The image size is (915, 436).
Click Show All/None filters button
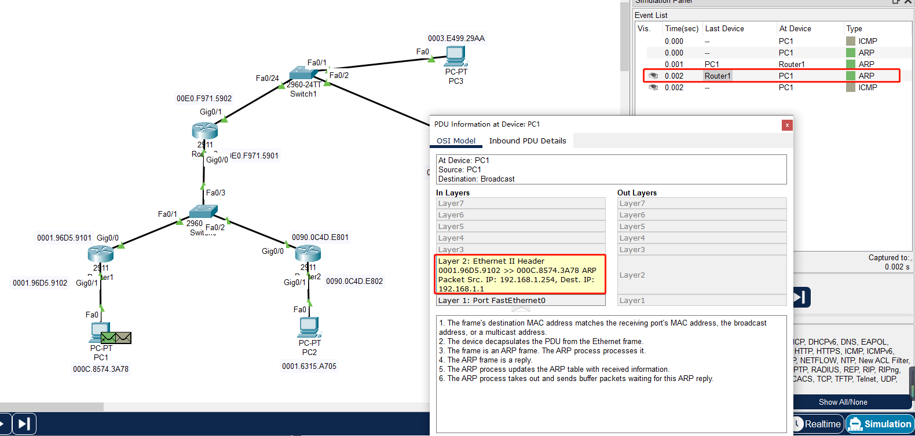(x=843, y=402)
